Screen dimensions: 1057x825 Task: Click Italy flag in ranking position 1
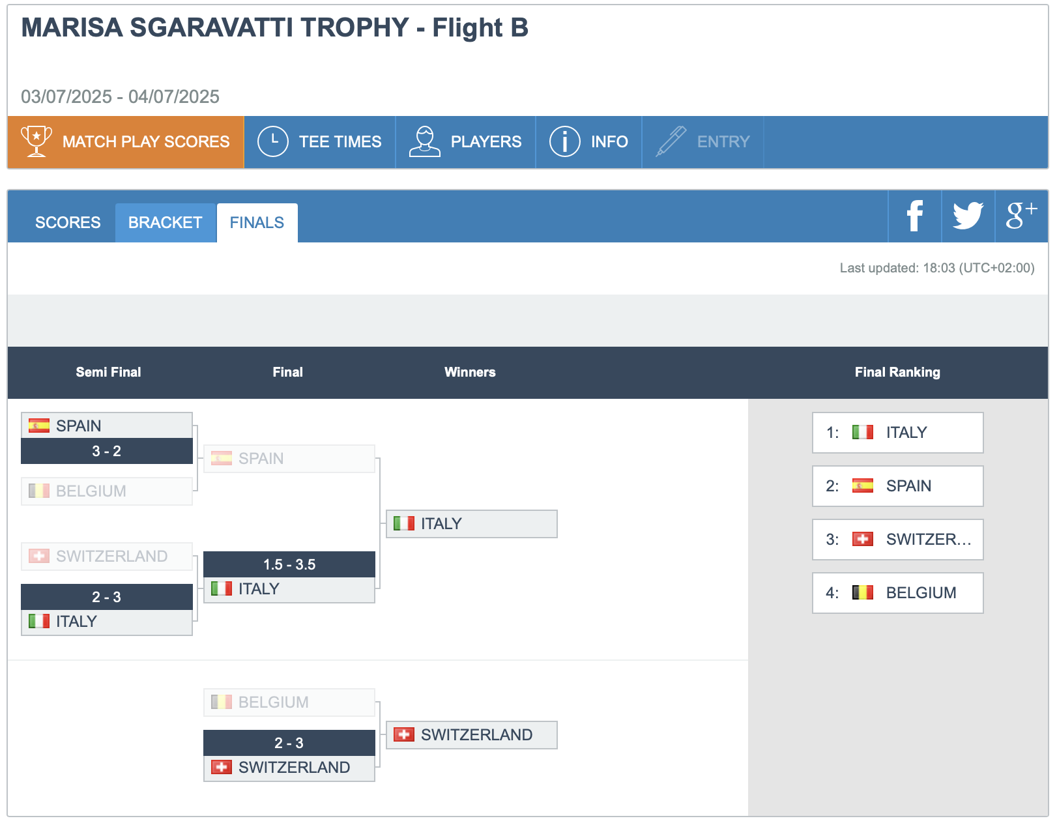click(863, 432)
